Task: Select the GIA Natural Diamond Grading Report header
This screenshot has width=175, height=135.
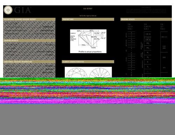Action: 29,19
